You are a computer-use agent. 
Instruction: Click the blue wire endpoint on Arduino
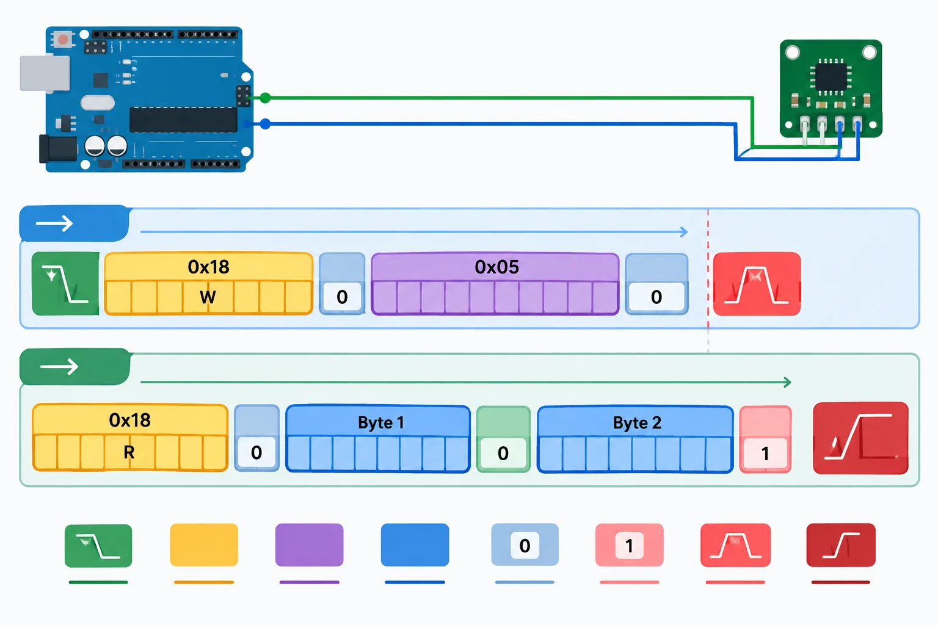pos(265,124)
